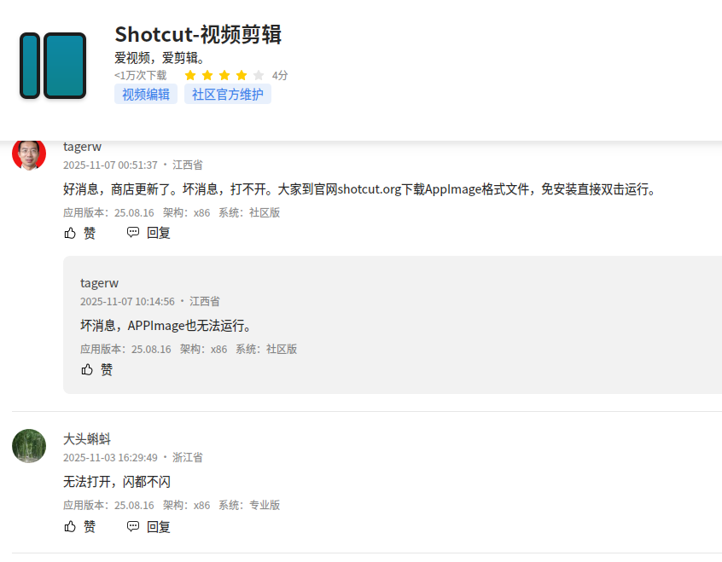Click the fourth gold rating star
Screen dimensions: 722x562
(x=242, y=75)
